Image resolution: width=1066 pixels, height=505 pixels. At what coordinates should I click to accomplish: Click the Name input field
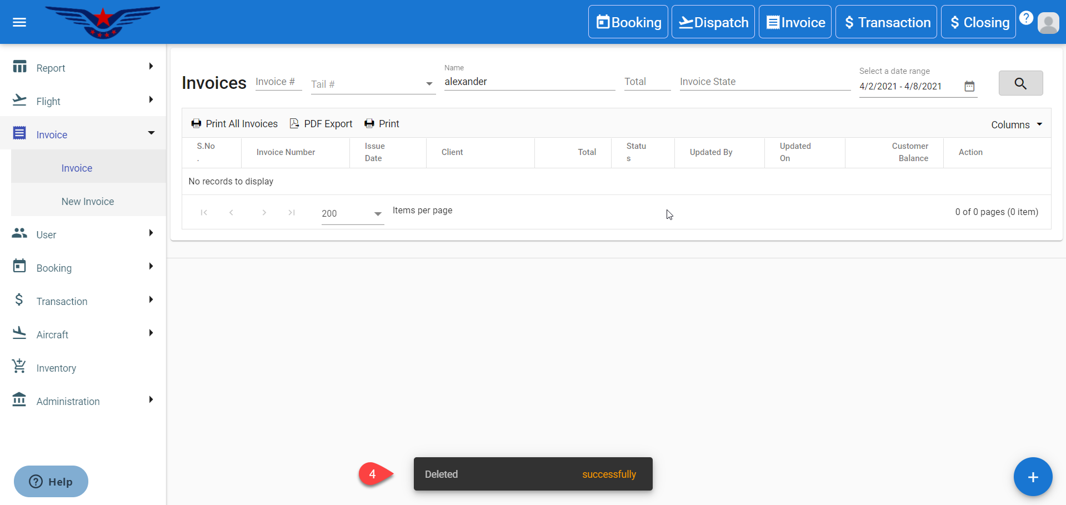[x=529, y=82]
